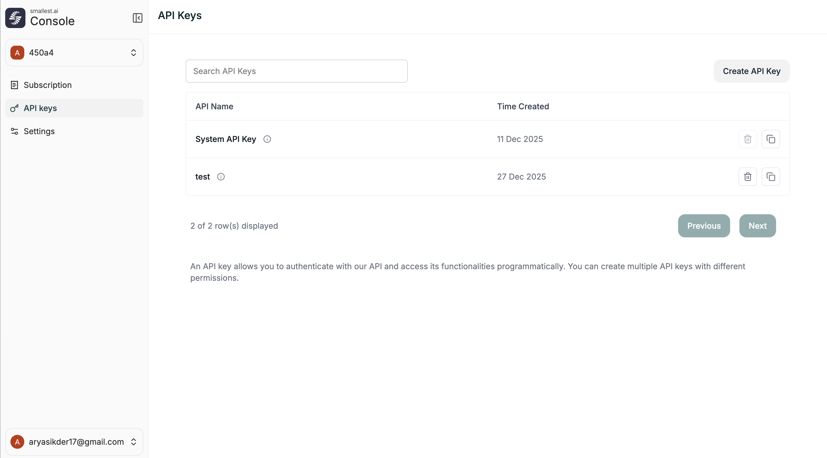This screenshot has width=827, height=458.
Task: Go to the Next page
Action: click(757, 226)
